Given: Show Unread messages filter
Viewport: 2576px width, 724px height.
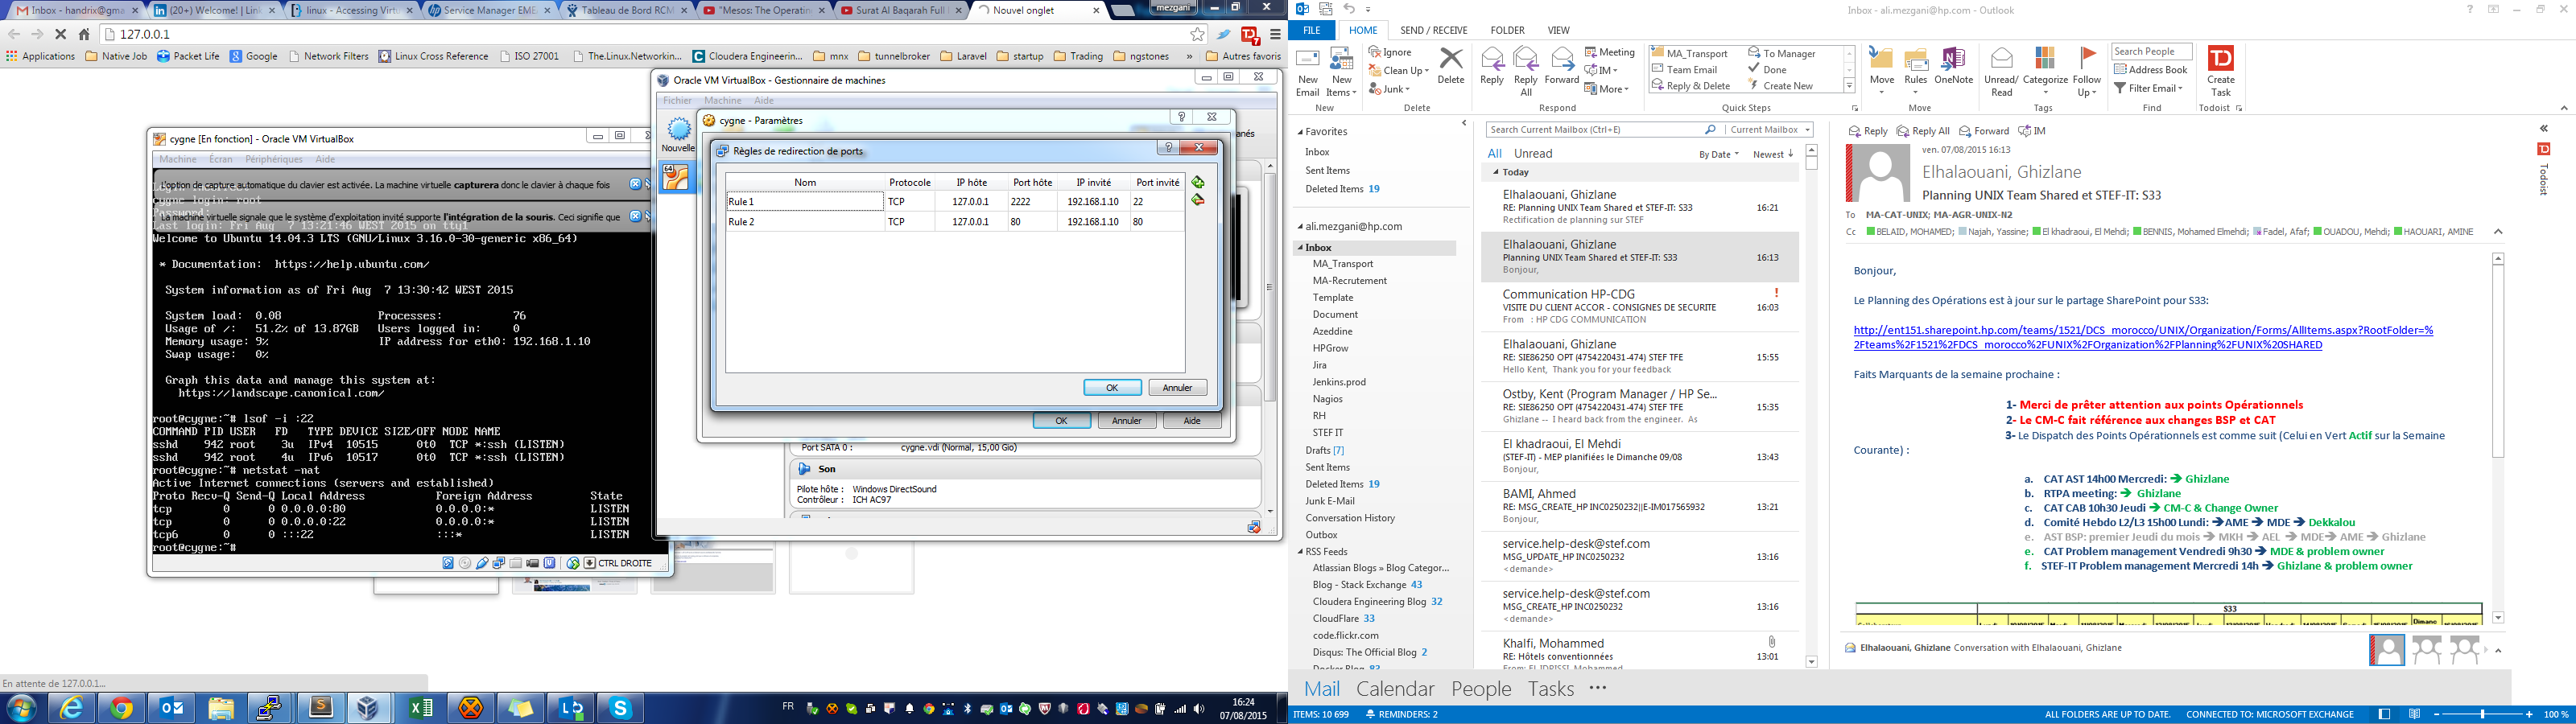Looking at the screenshot, I should pos(1532,154).
